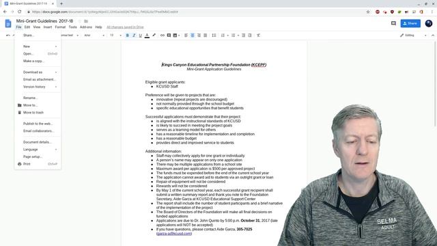Open the paragraph style Normal text dropdown
This screenshot has width=437, height=246.
click(x=70, y=36)
